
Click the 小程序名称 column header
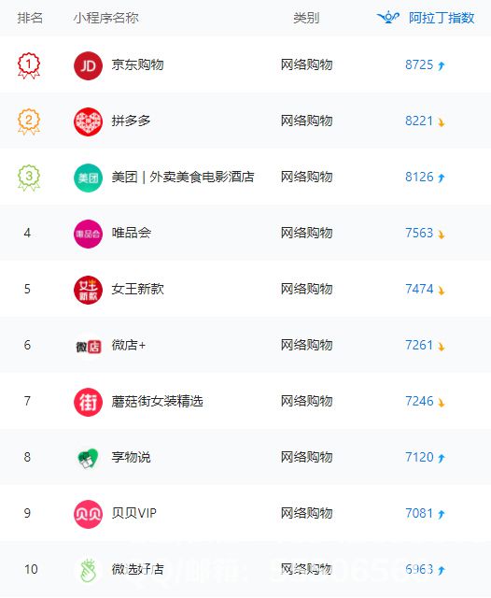click(105, 18)
